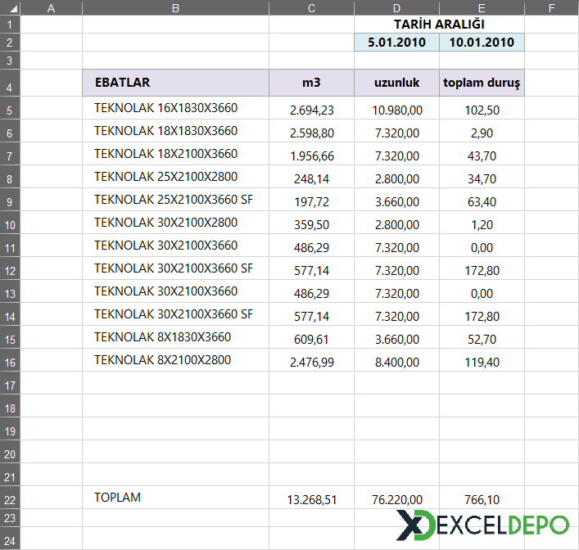
Task: Click the TARİH ARALIĞI title cell
Action: 439,25
